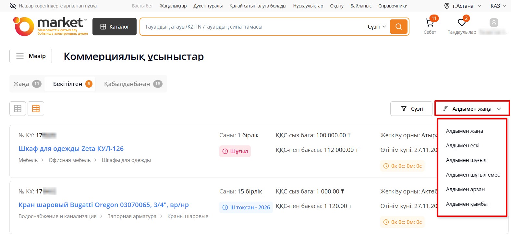Collapse the Алдымен жаңа sort dropdown
Screen dimensions: 511x235
point(472,109)
